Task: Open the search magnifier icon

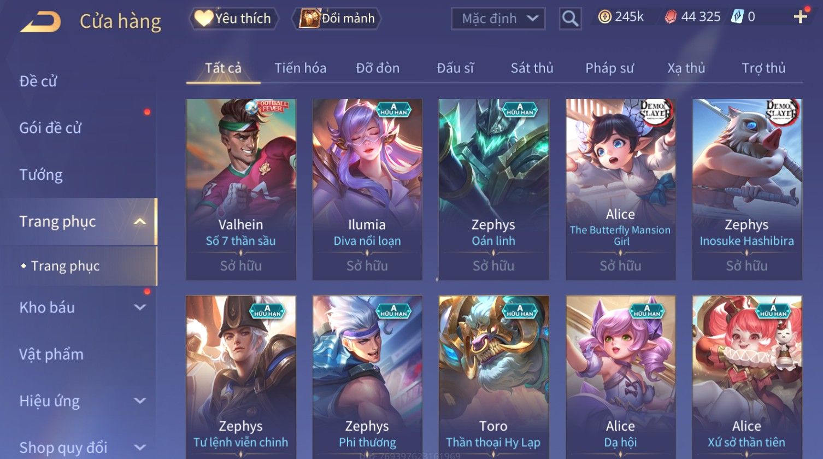Action: [570, 19]
